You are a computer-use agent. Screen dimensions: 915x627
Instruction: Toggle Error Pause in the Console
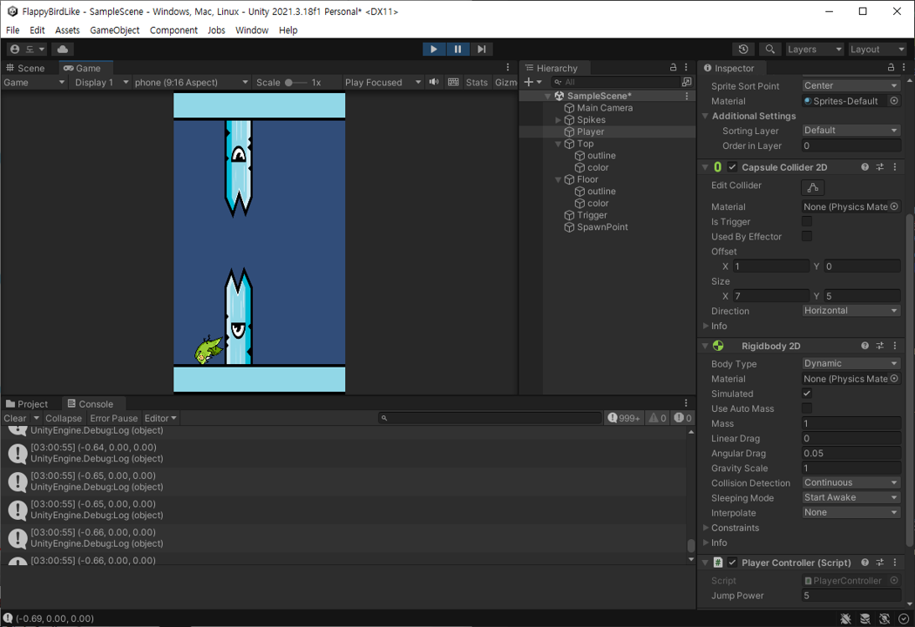pos(114,418)
